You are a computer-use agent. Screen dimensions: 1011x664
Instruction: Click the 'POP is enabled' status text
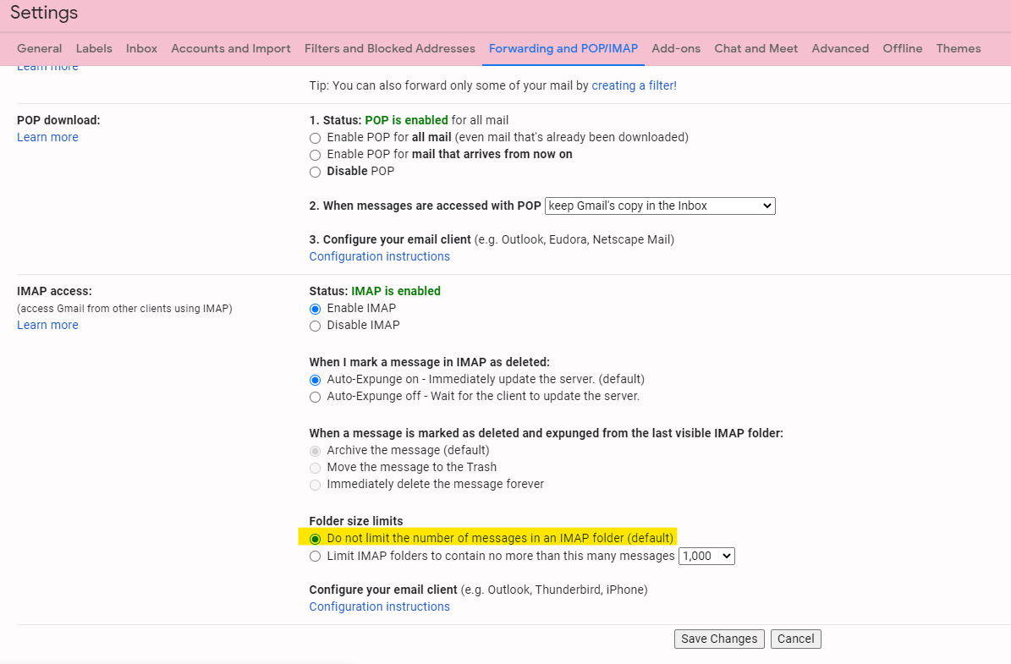[406, 120]
